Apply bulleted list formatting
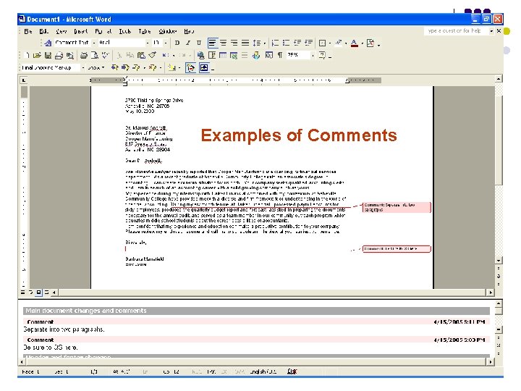 pos(286,43)
